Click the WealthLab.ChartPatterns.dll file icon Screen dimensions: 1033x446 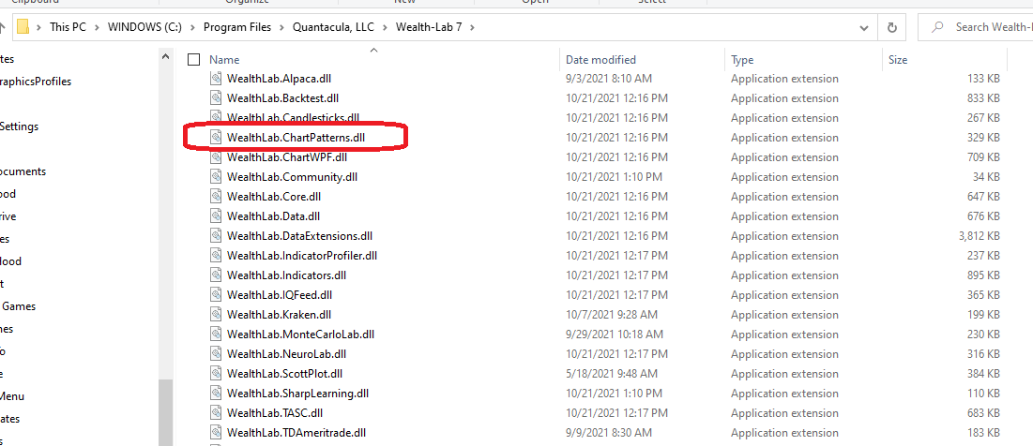click(x=217, y=138)
